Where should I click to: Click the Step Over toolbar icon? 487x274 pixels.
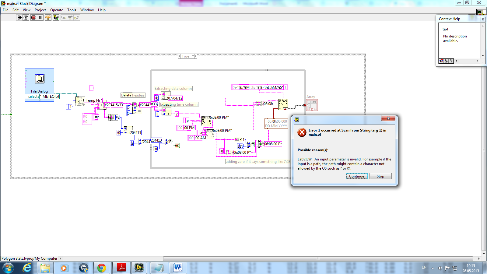point(70,18)
